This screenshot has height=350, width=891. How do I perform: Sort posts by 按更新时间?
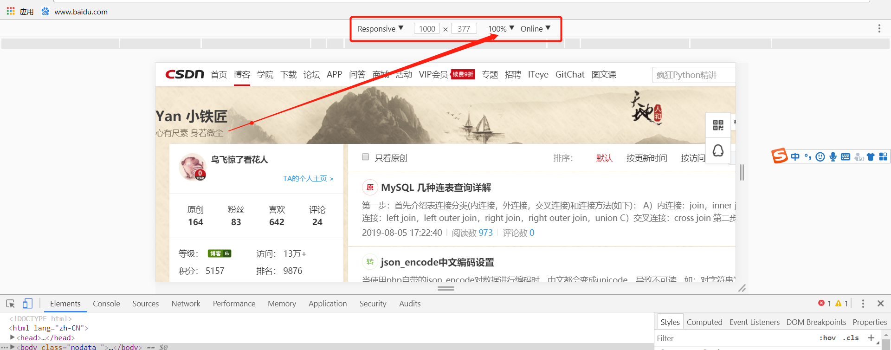tap(646, 158)
